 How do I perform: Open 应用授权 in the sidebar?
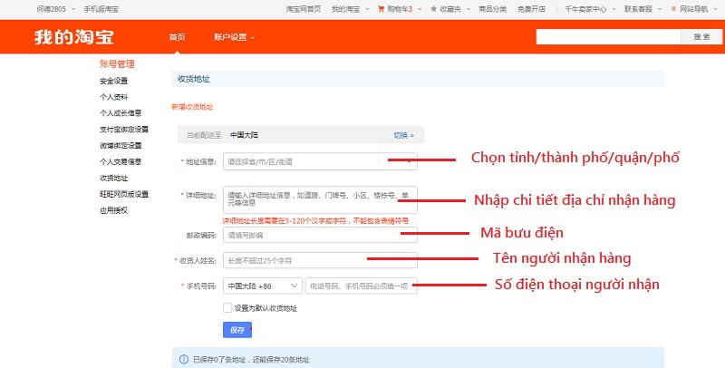(x=114, y=210)
